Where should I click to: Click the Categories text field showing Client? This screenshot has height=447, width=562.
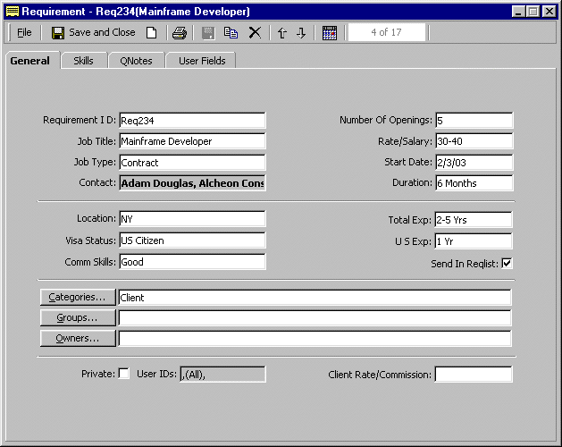[x=315, y=297]
